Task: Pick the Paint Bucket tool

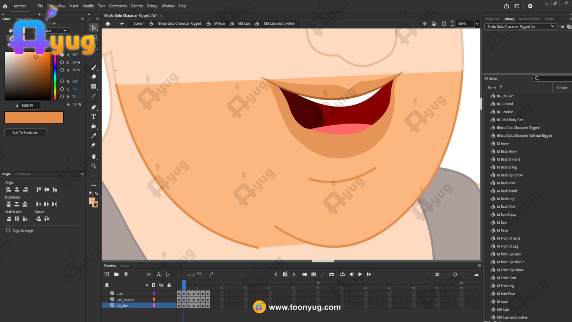Action: (94, 126)
